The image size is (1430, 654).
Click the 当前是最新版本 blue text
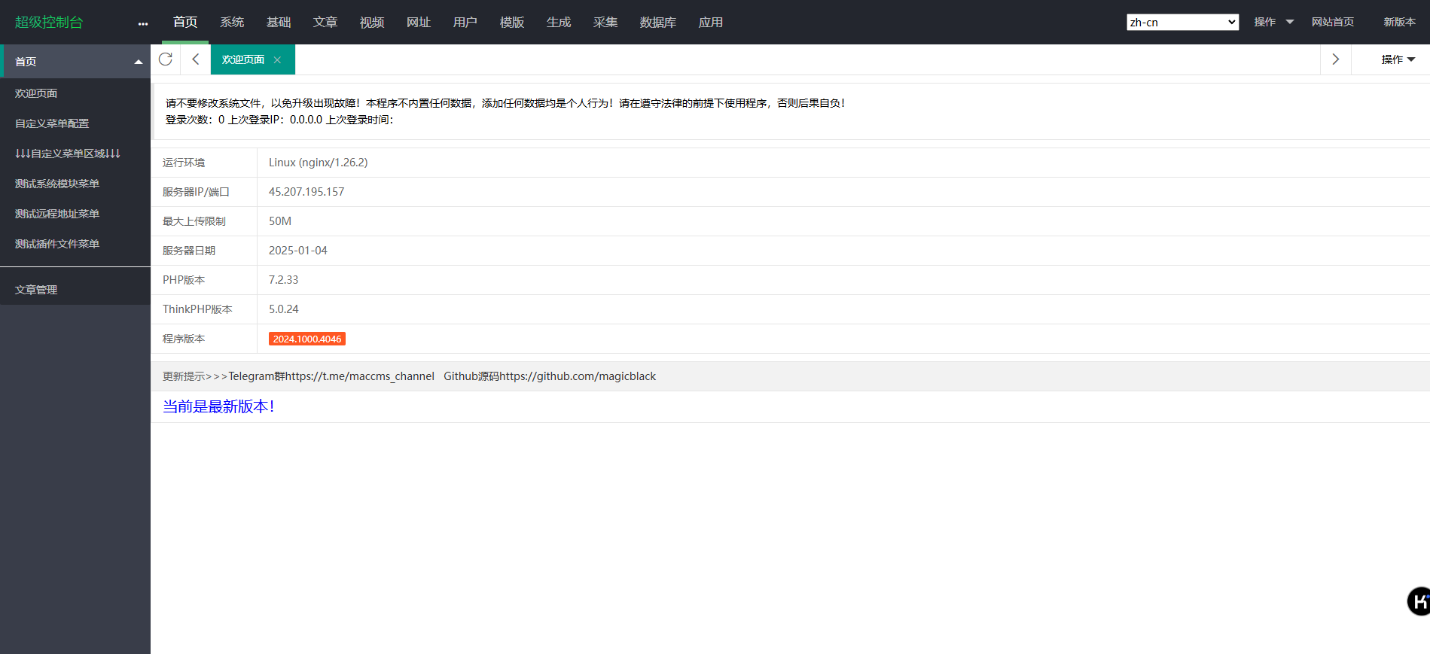click(218, 406)
